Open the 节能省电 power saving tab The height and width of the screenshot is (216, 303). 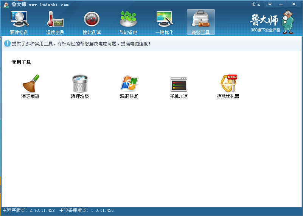pyautogui.click(x=128, y=23)
